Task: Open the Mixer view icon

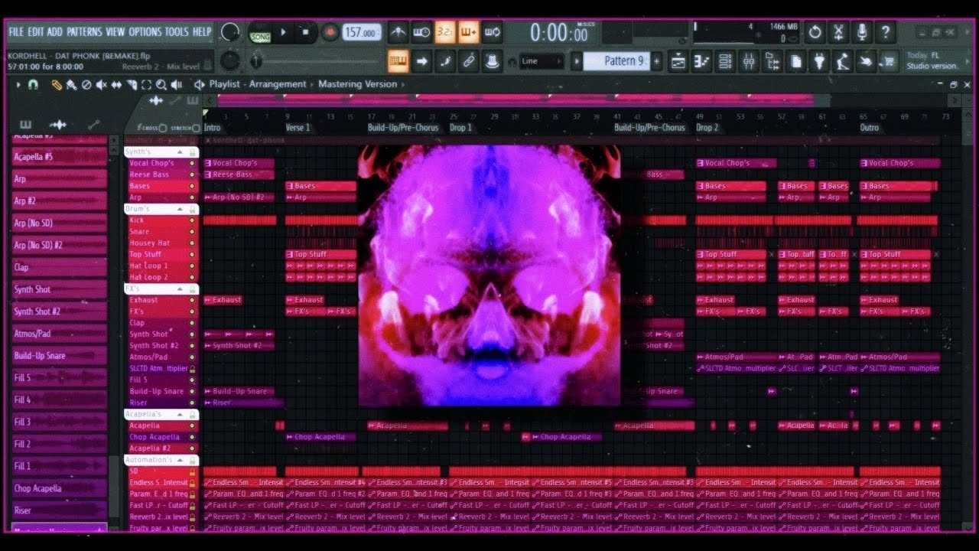Action: coord(749,61)
